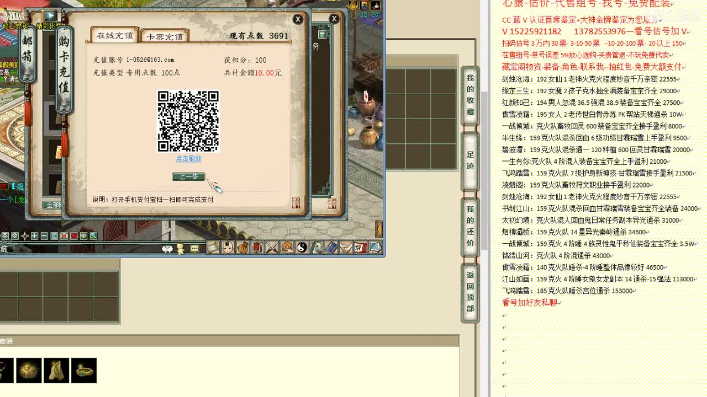Screen dimensions: 707x397
Task: Click the chat input field
Action: (x=88, y=249)
